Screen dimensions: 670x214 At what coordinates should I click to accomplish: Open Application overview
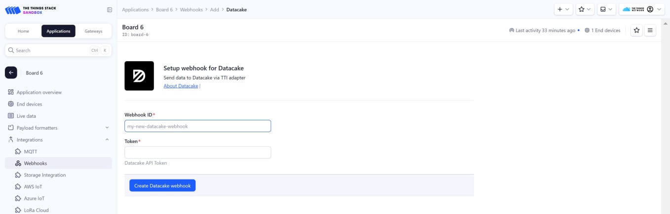39,92
